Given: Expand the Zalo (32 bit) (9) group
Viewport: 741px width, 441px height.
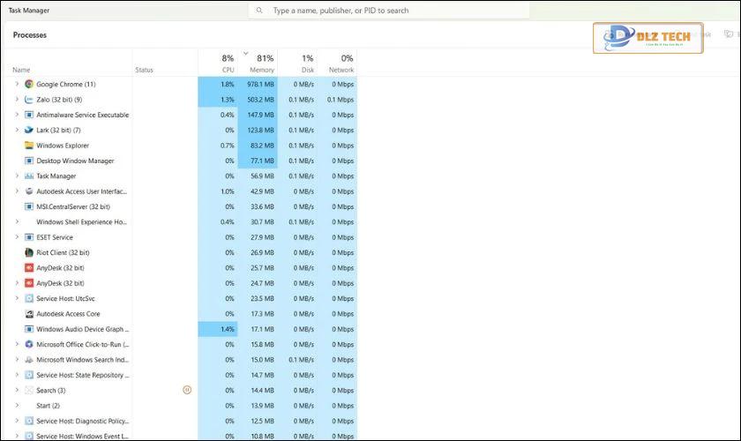Looking at the screenshot, I should coord(17,100).
